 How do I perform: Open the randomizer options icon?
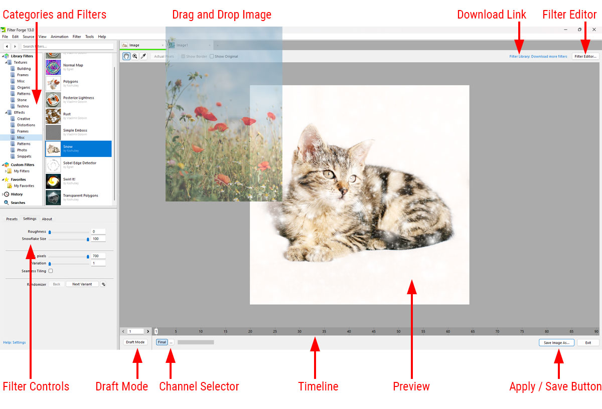coord(103,284)
